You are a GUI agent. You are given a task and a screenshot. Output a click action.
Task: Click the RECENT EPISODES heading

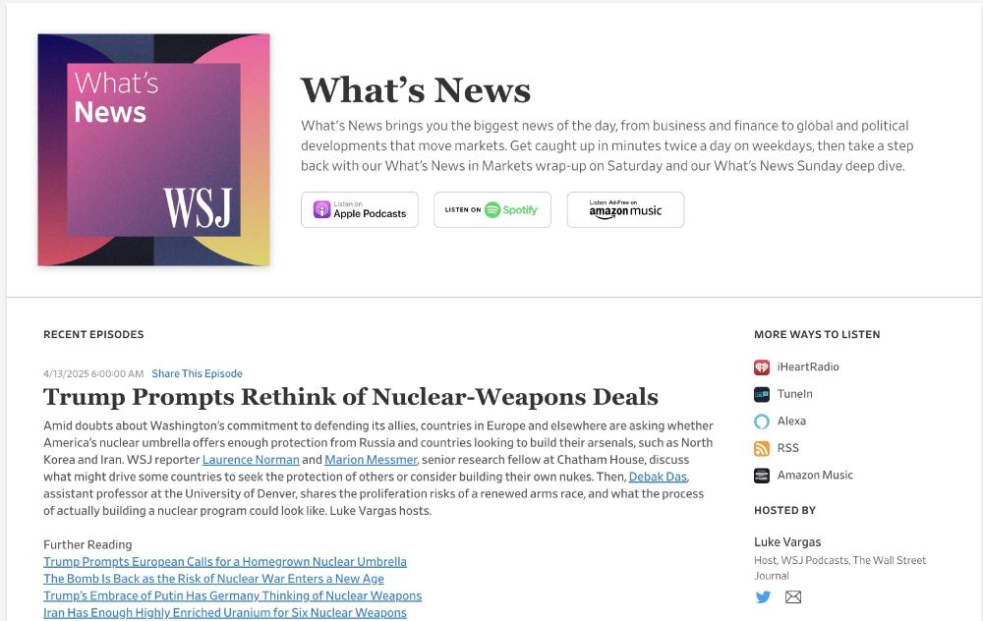click(93, 335)
